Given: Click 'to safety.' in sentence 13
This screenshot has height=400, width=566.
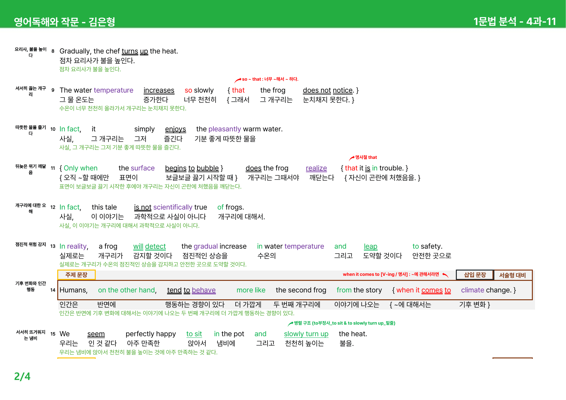Looking at the screenshot, I should (427, 246).
